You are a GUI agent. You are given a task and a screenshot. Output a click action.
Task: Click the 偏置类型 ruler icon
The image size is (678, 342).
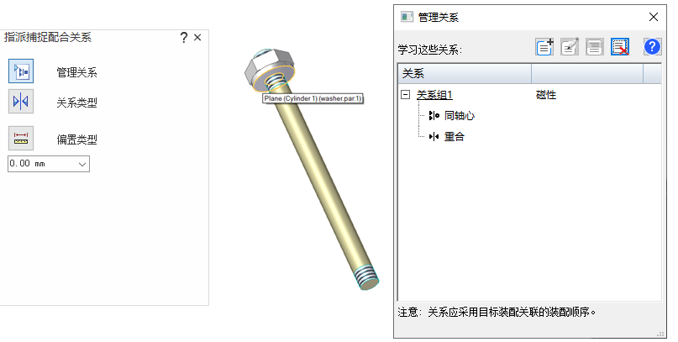[x=21, y=139]
